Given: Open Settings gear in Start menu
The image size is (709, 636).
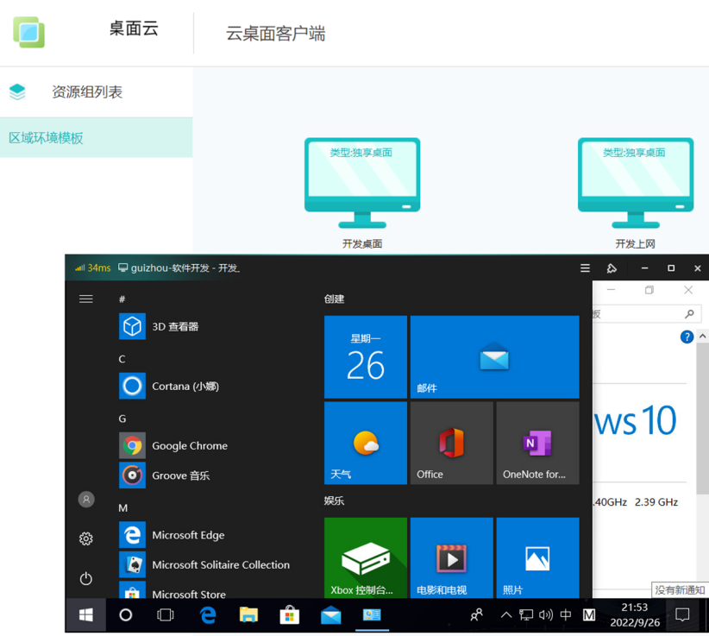Looking at the screenshot, I should point(86,538).
